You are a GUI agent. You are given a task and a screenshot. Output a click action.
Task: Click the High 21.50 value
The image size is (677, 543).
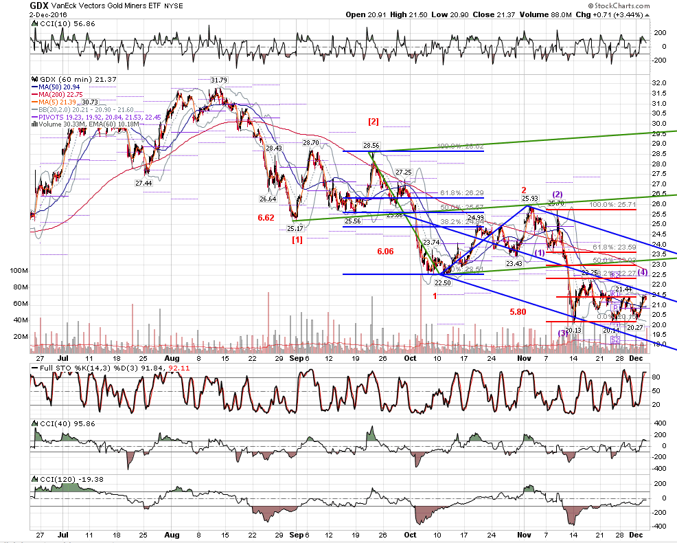[409, 14]
